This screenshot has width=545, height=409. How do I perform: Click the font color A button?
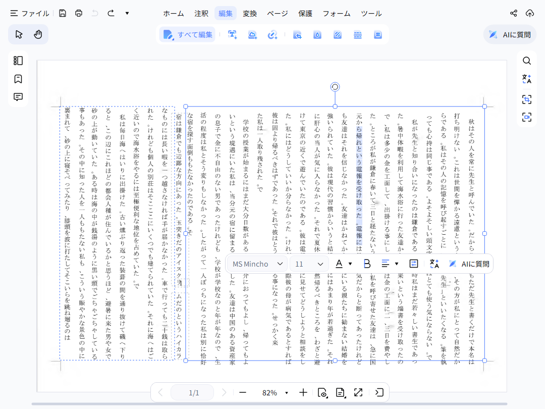tap(339, 264)
